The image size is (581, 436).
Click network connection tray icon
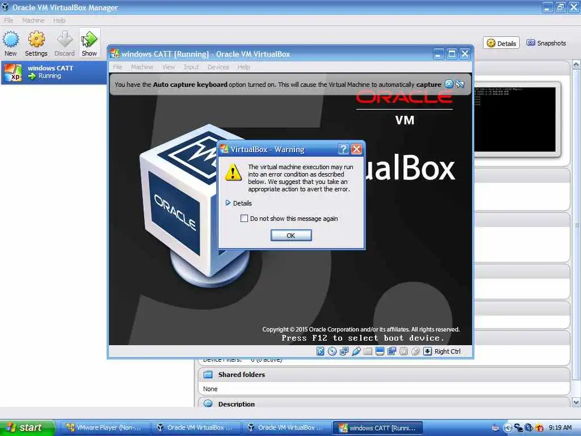point(518,428)
